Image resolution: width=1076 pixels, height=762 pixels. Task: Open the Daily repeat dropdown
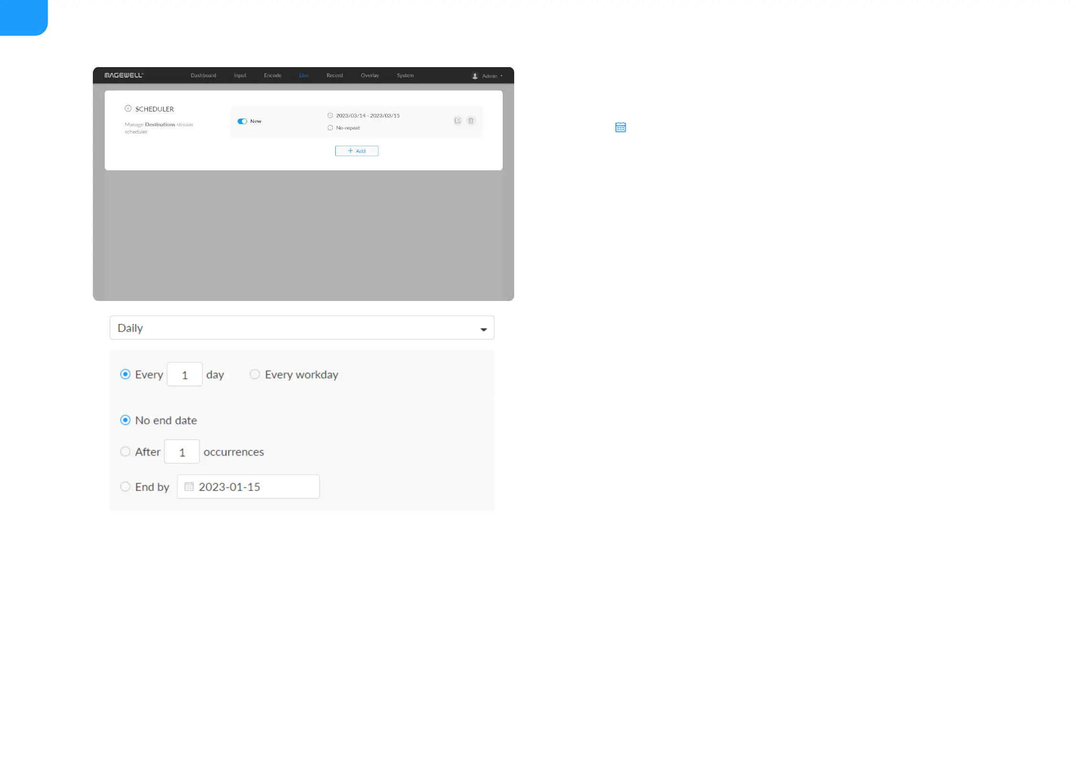coord(302,328)
